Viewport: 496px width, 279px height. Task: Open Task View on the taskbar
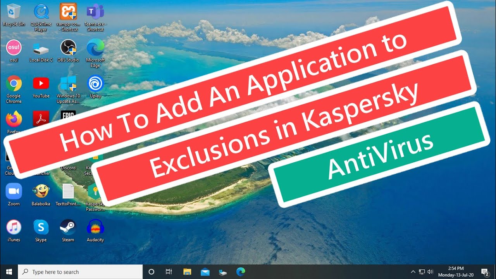(169, 272)
